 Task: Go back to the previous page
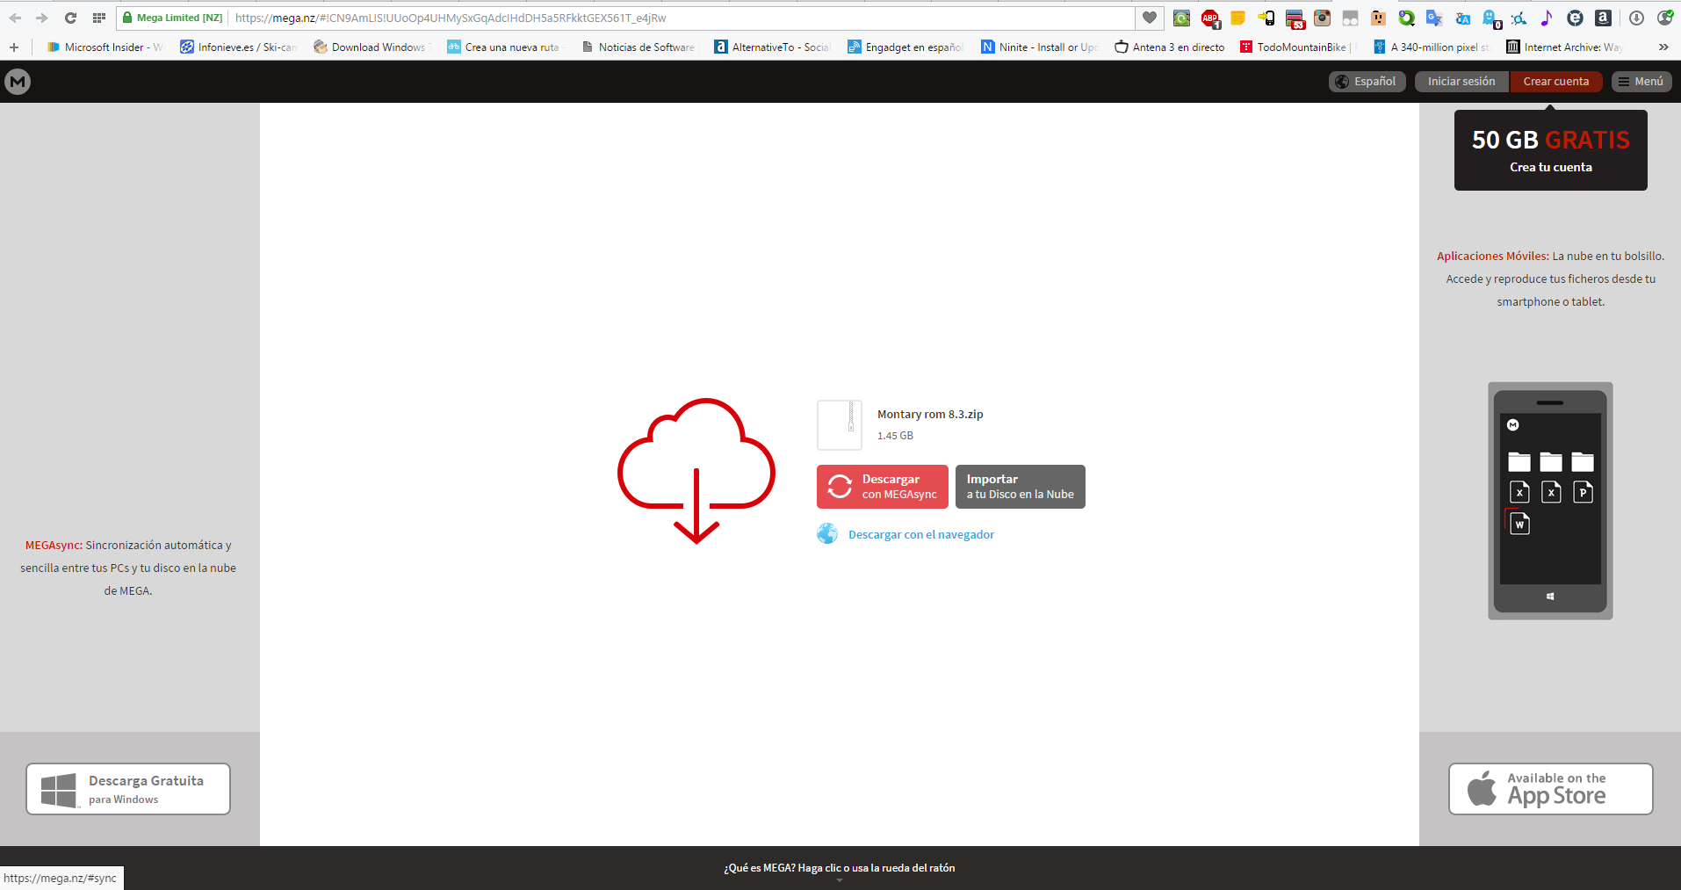click(15, 18)
